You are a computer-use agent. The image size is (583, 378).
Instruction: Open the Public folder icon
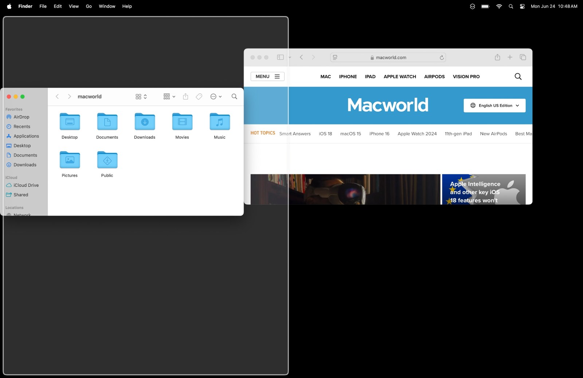click(107, 160)
